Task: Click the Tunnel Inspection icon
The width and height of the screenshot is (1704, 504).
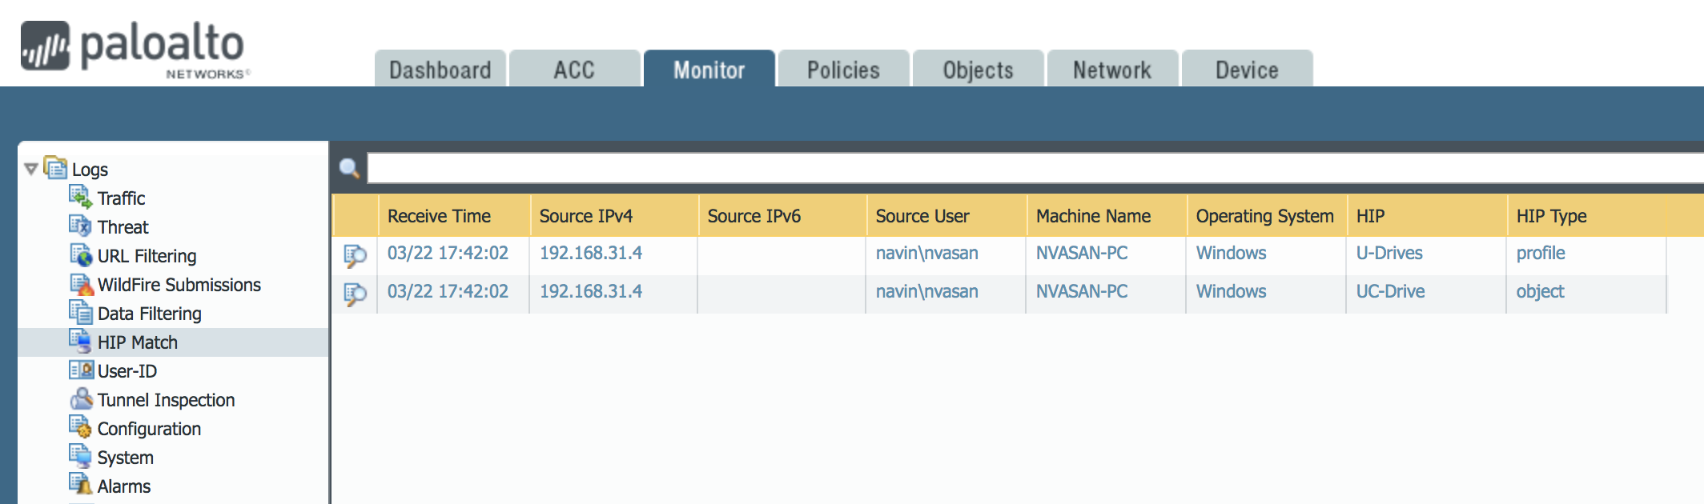Action: pos(81,399)
